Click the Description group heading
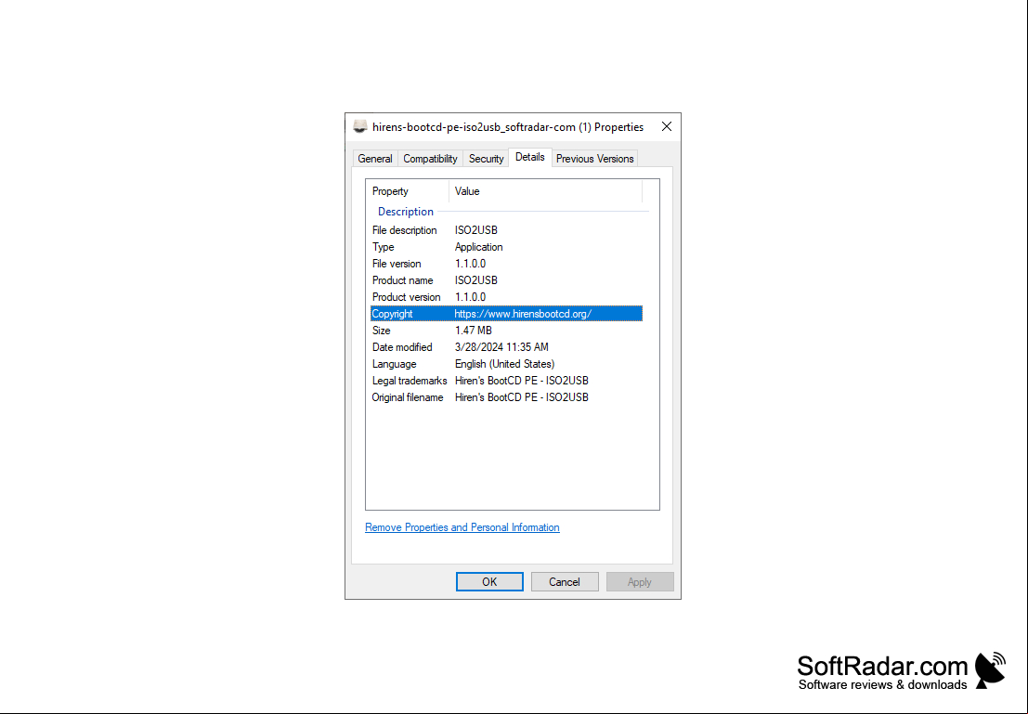1028x714 pixels. pos(405,212)
